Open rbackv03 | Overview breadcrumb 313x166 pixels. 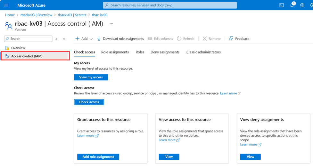point(36,15)
